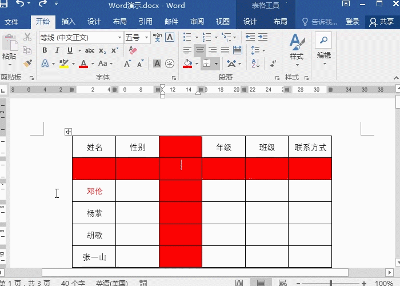Click Decrease Indent icon
This screenshot has width=400, height=286.
[250, 37]
